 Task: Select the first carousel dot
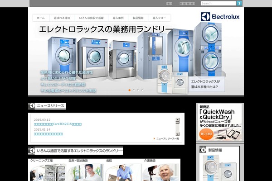(129, 90)
